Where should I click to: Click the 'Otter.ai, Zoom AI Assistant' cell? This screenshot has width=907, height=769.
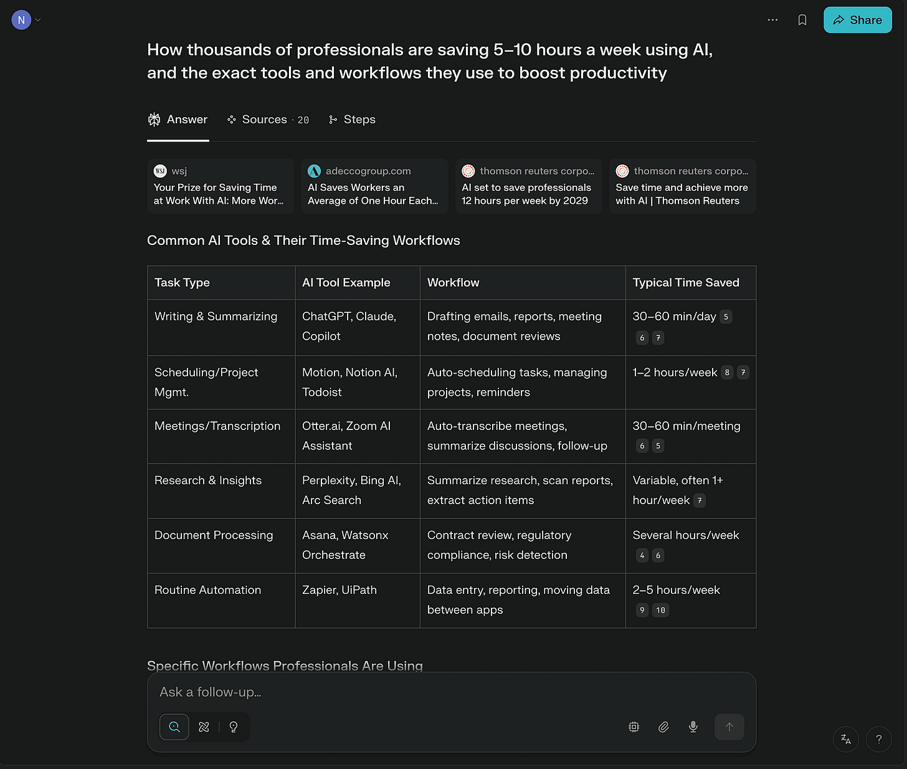point(358,436)
